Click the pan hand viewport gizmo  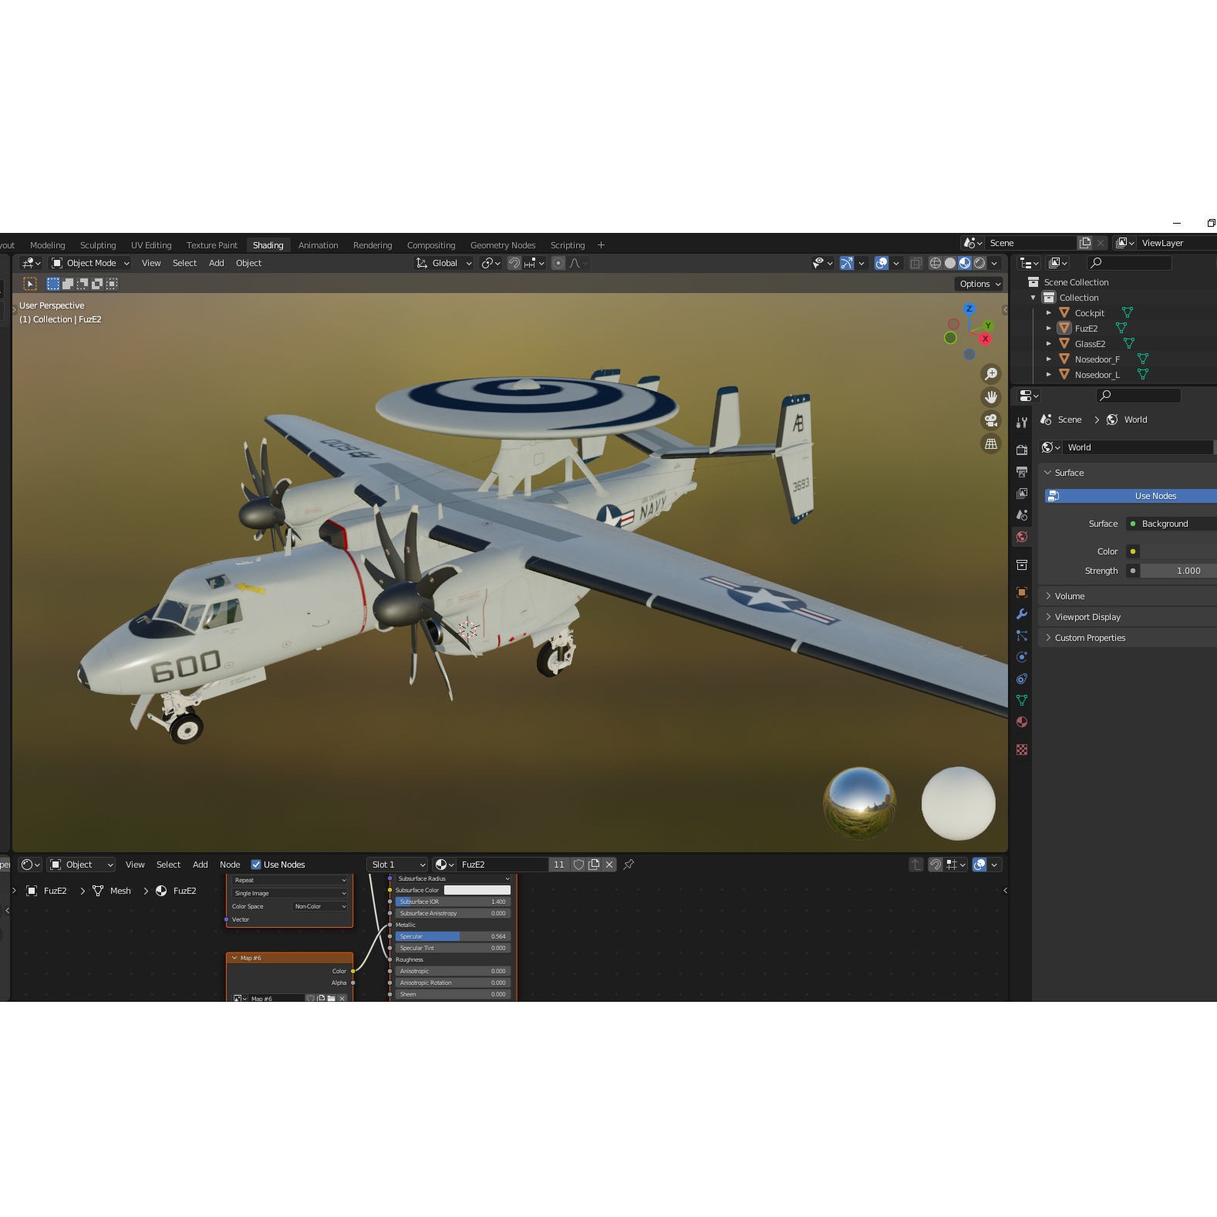coord(991,397)
